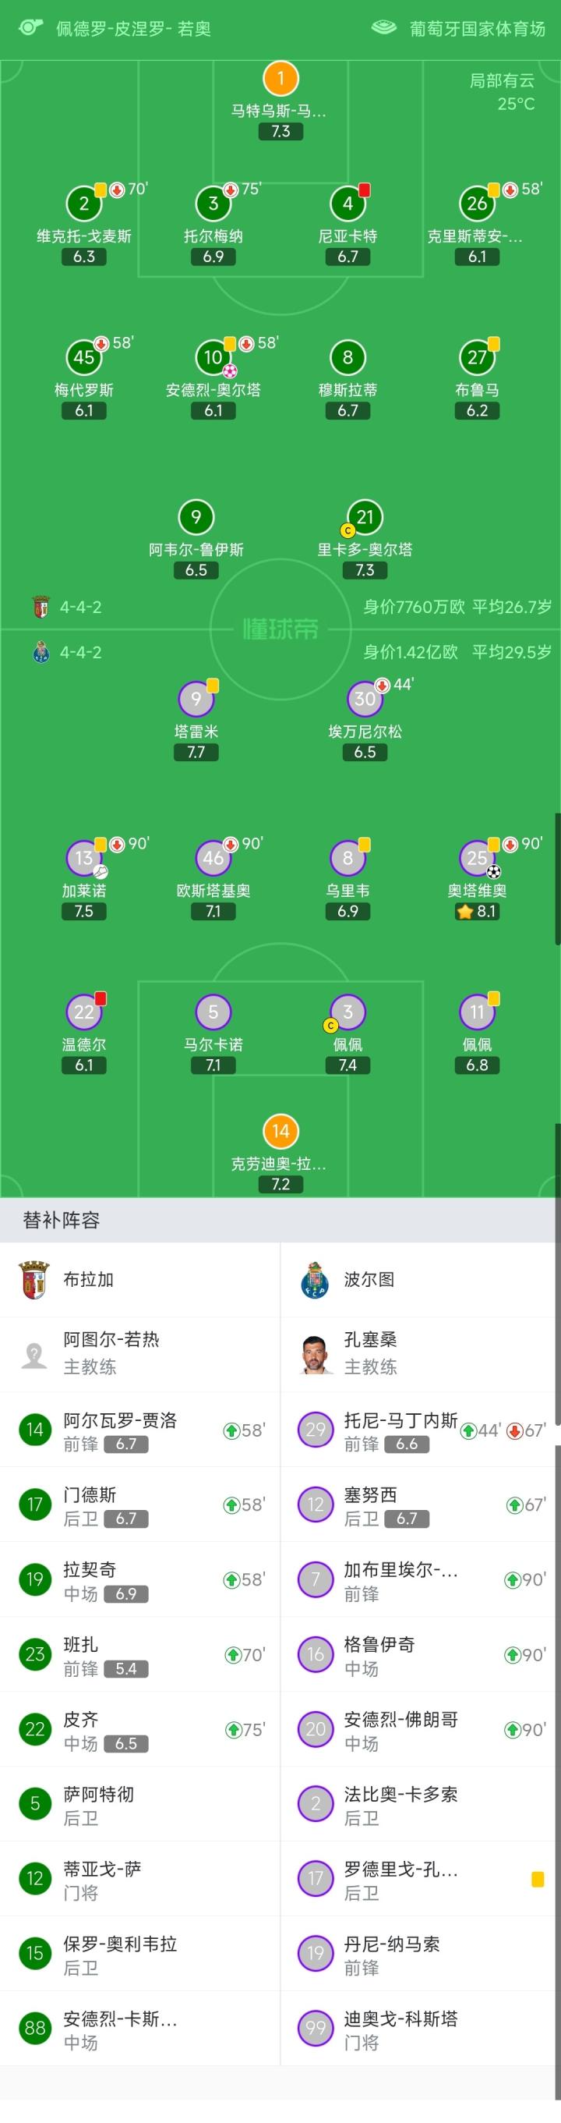
Task: Open player 奥塔维奥 number 25 badge
Action: [477, 858]
